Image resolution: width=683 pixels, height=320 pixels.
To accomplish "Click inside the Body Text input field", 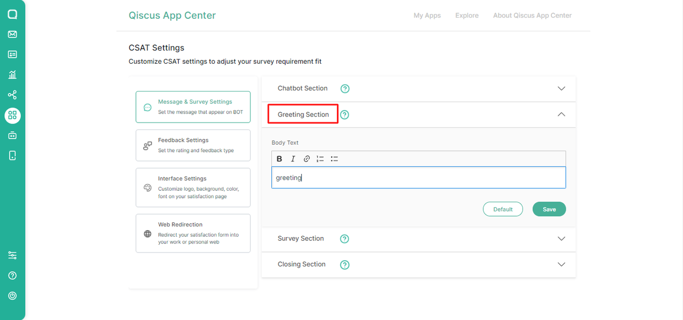I will (x=419, y=177).
